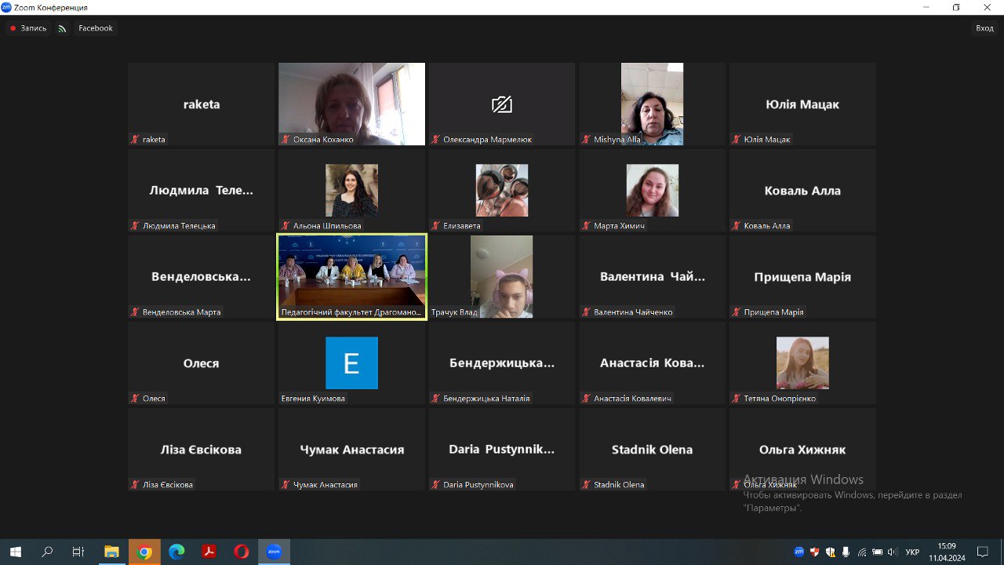Click the crossed-out camera icon for Олександра Мармелюк
Screen dimensions: 1004x565
[x=501, y=104]
